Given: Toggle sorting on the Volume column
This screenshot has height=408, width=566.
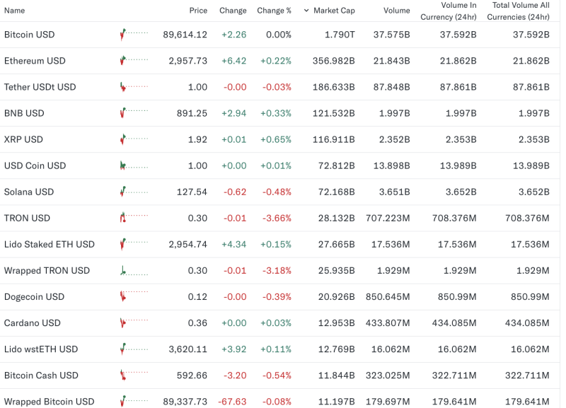Looking at the screenshot, I should point(396,10).
